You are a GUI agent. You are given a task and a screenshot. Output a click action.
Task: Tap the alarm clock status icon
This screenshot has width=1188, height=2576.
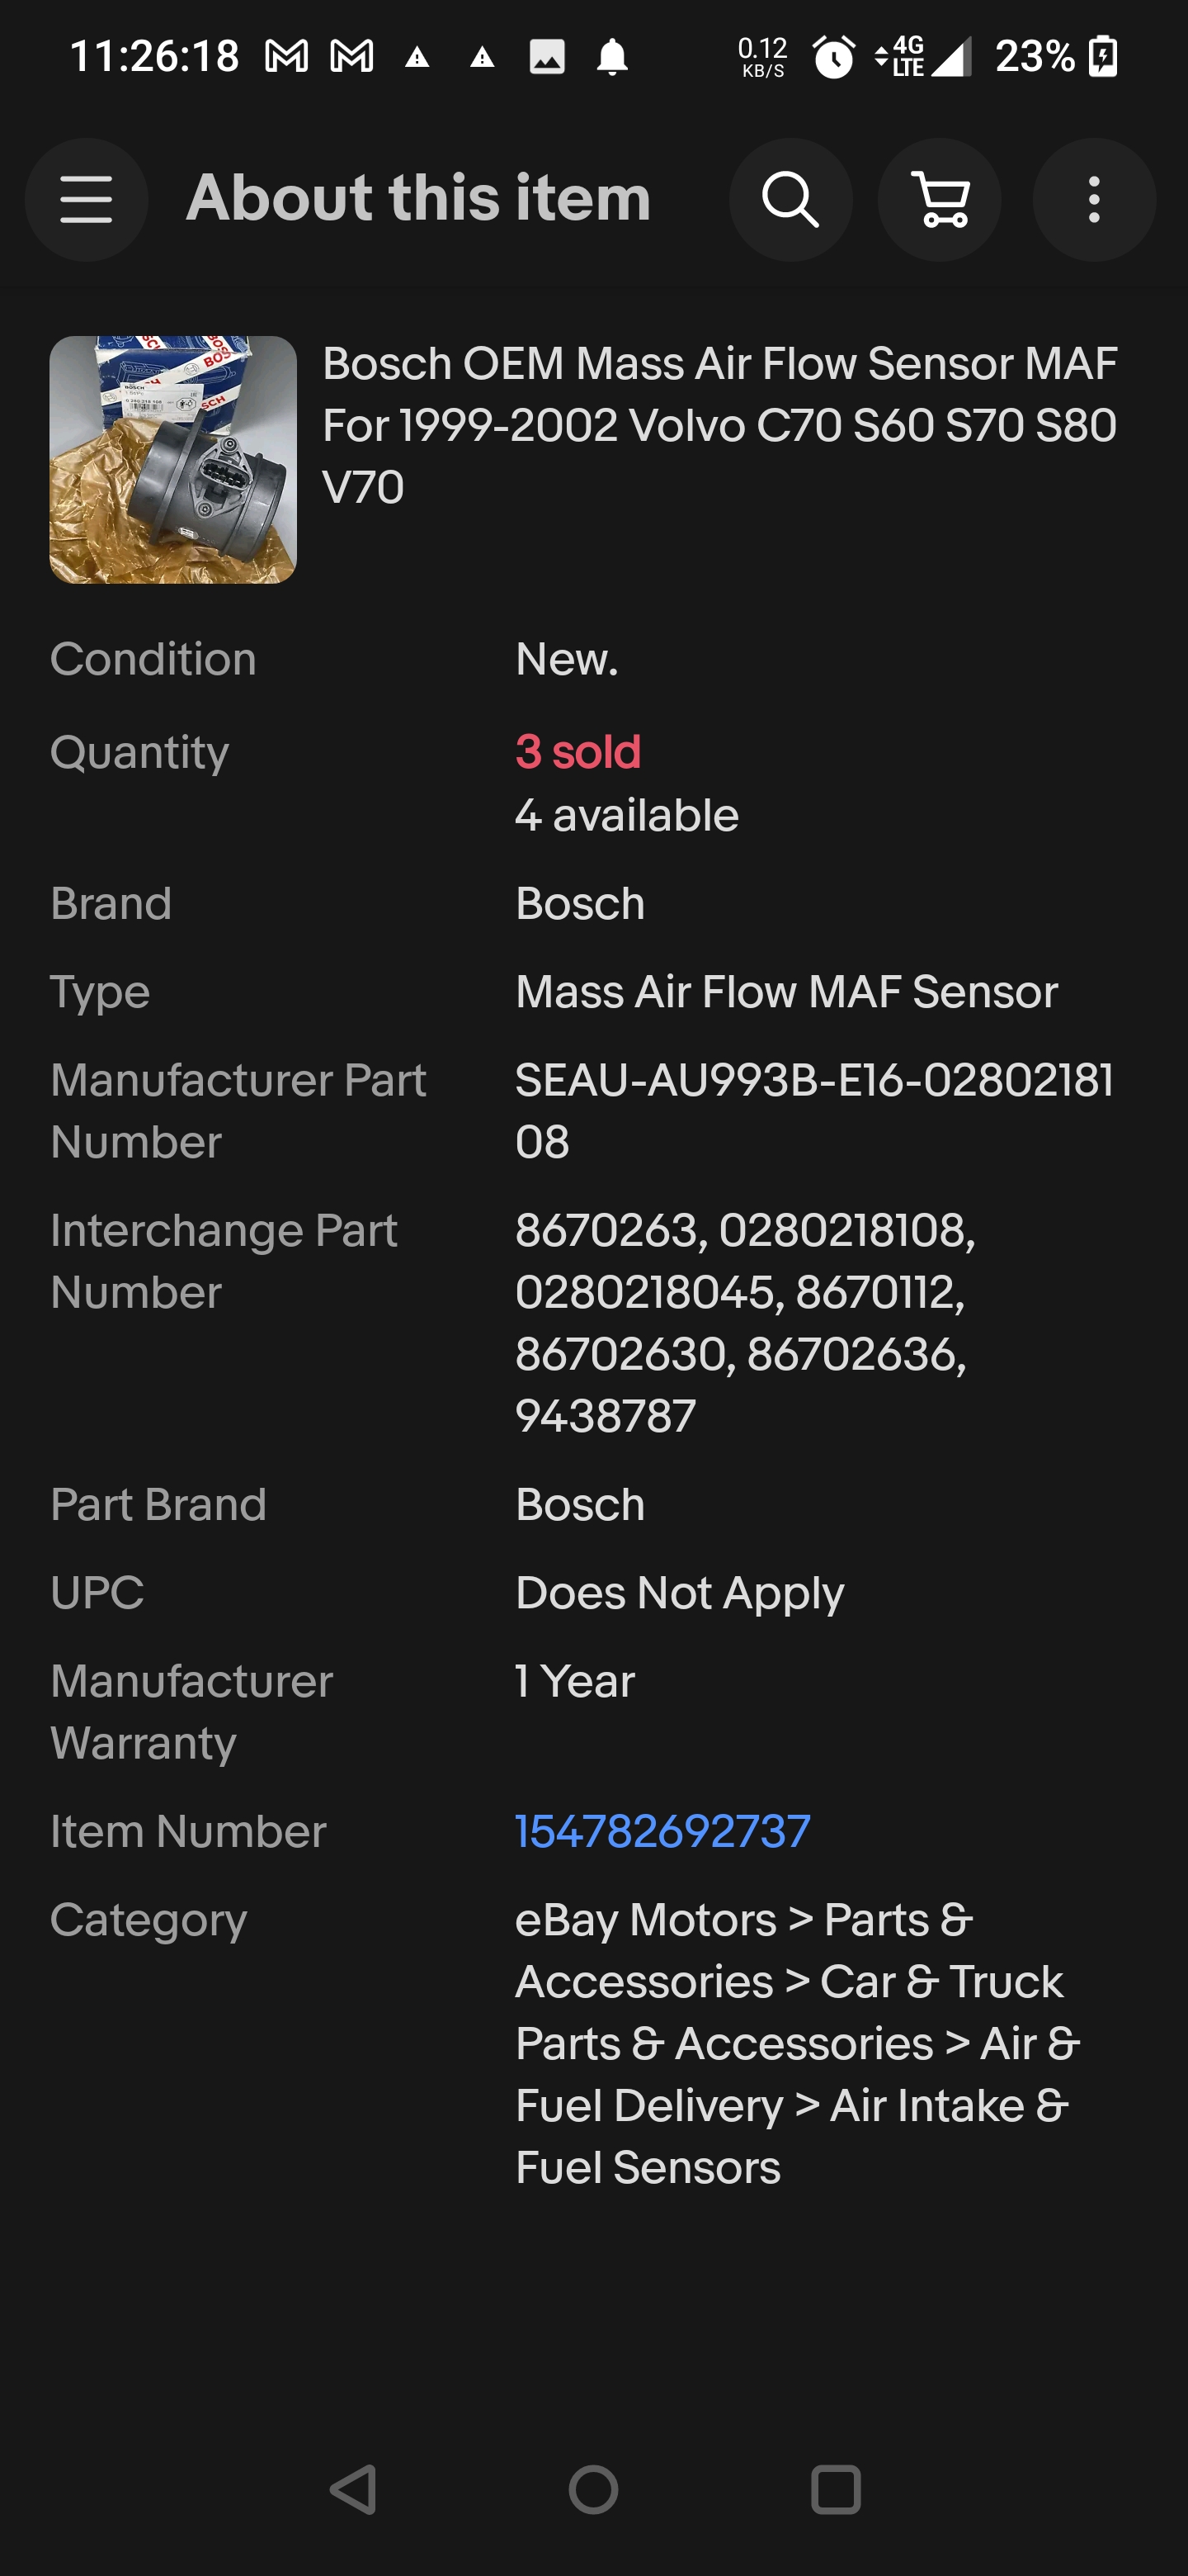point(832,57)
